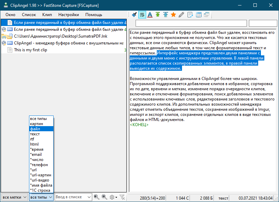This screenshot has width=279, height=202.
Task: Choose '*время' in the type list
Action: [x=41, y=149]
